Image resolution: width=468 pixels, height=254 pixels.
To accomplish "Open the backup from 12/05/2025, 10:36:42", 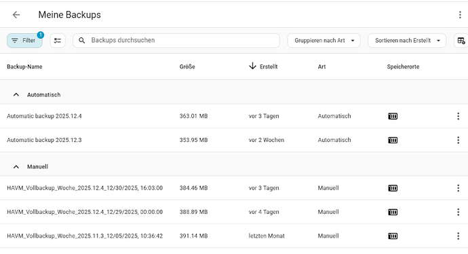I will (x=85, y=236).
